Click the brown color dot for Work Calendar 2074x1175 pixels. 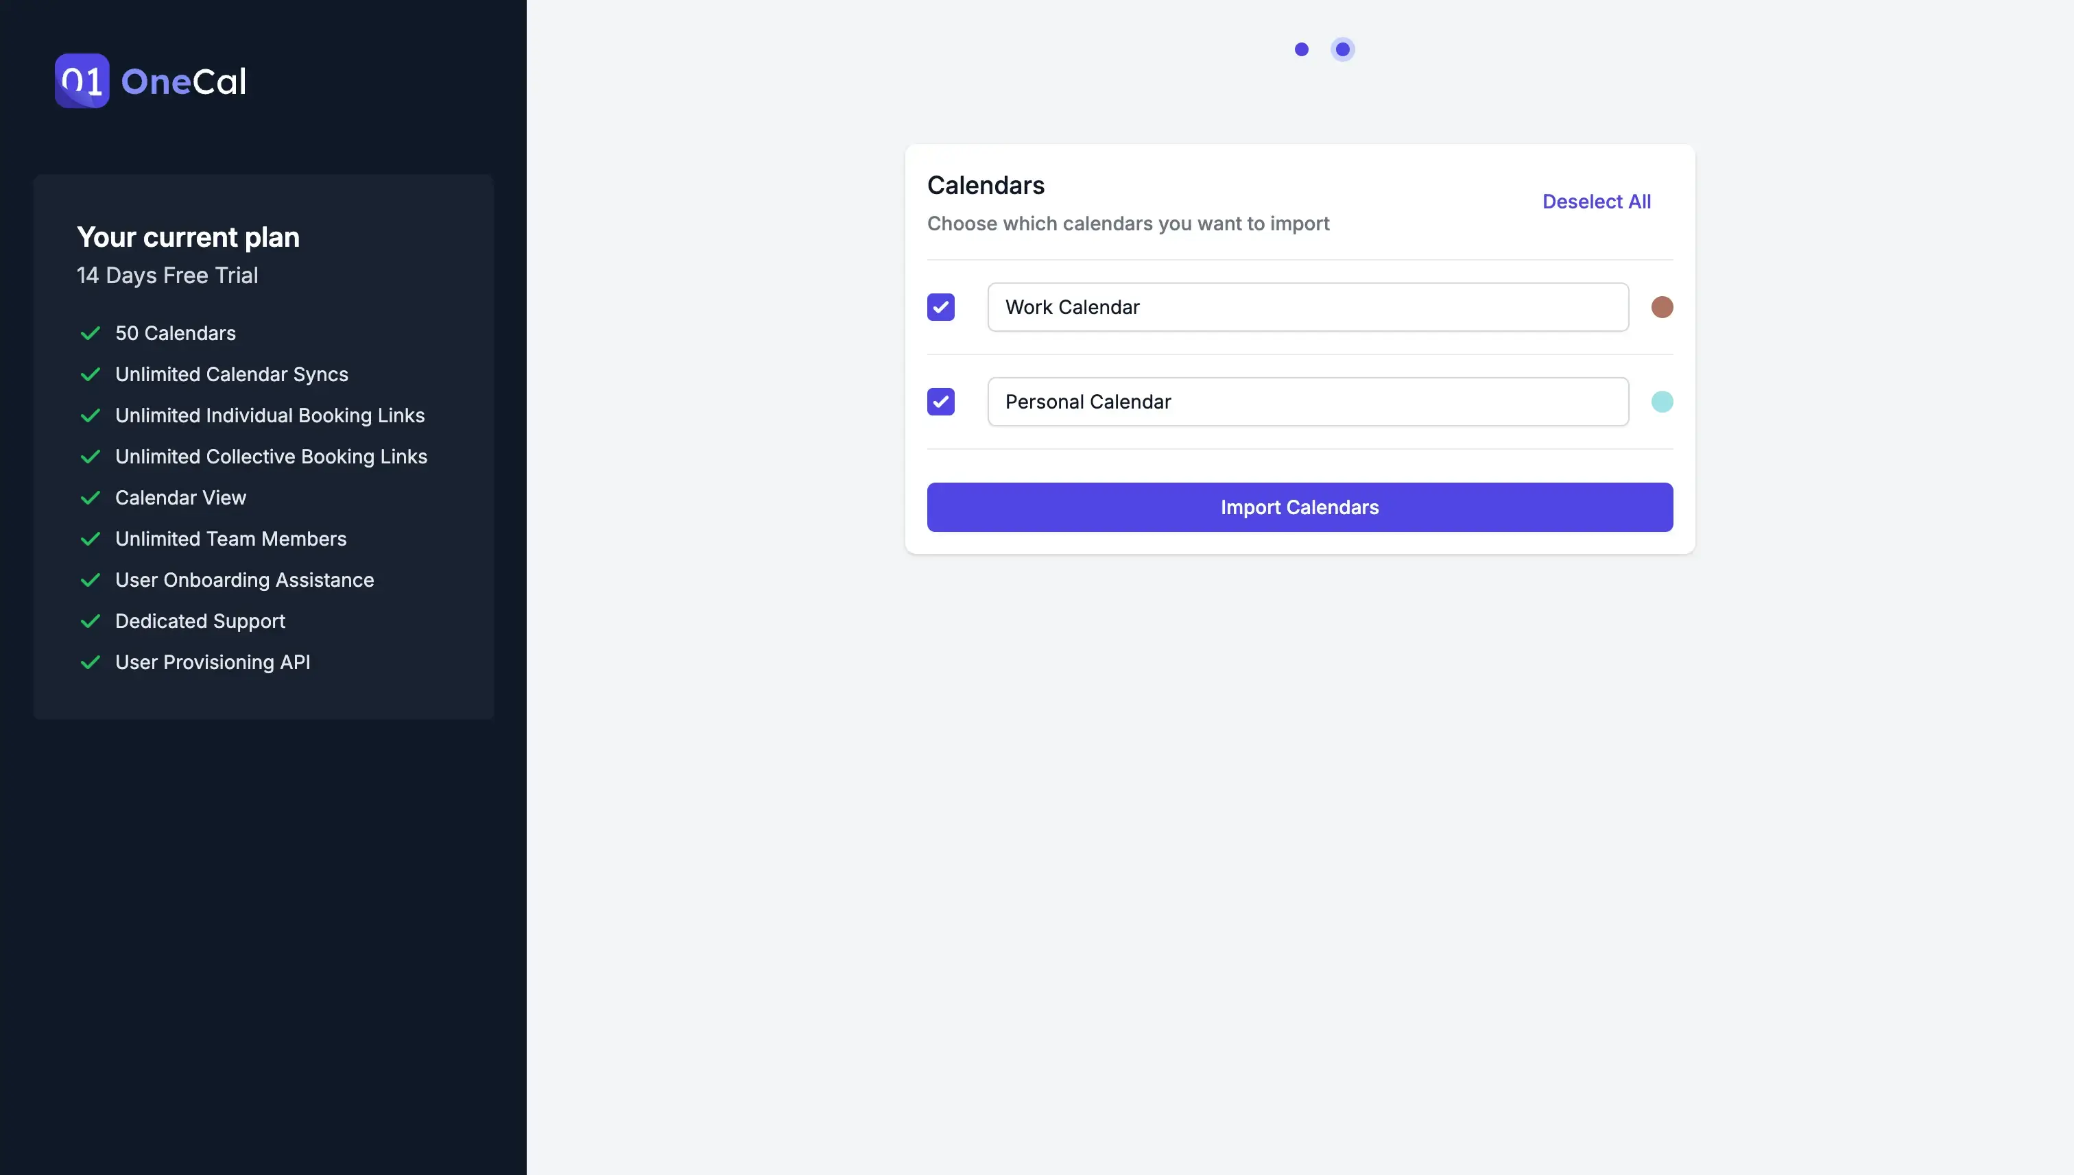pos(1661,306)
